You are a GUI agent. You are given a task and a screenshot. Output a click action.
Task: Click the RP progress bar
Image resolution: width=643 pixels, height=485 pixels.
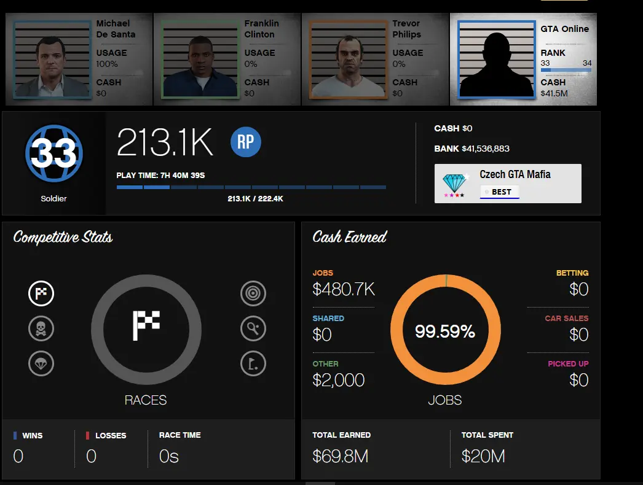click(251, 187)
